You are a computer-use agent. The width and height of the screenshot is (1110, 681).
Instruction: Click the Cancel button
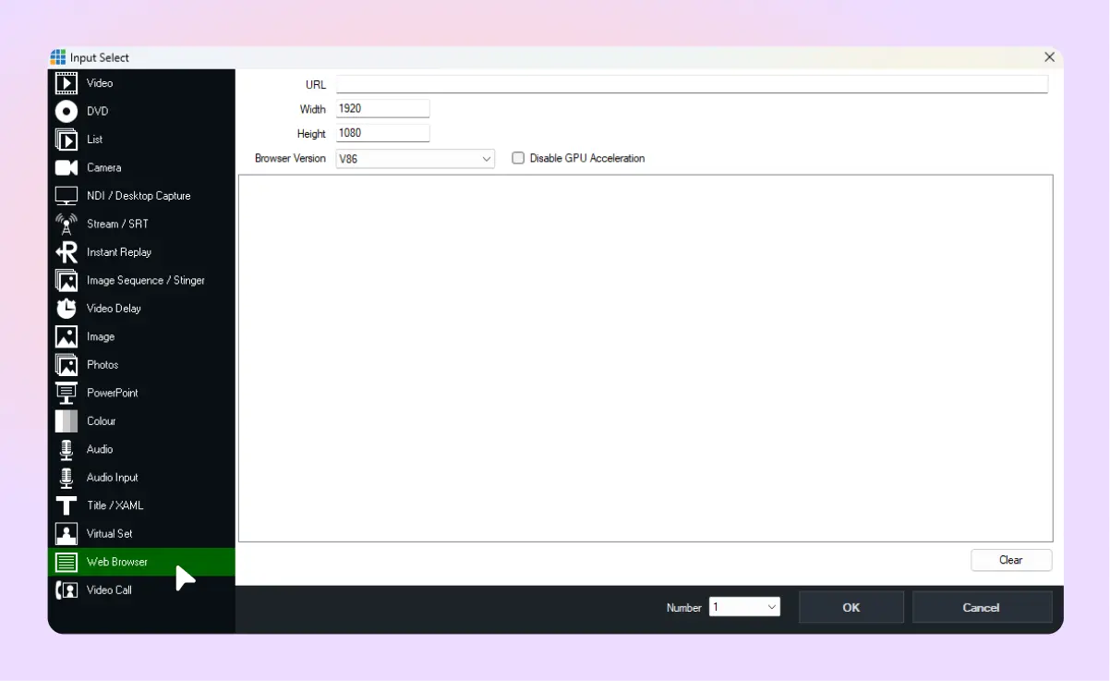click(x=982, y=607)
